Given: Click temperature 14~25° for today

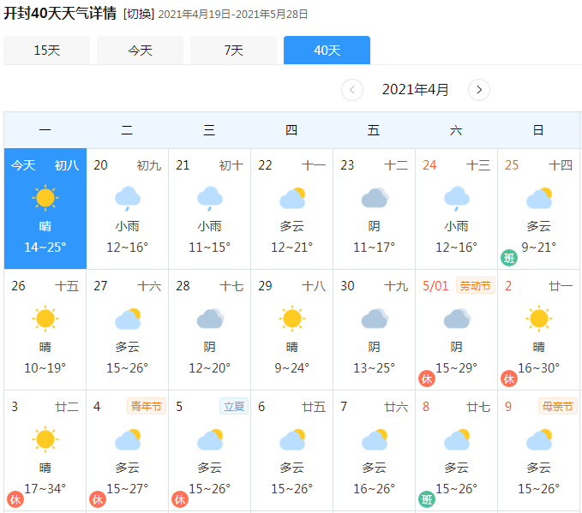Looking at the screenshot, I should [x=45, y=247].
